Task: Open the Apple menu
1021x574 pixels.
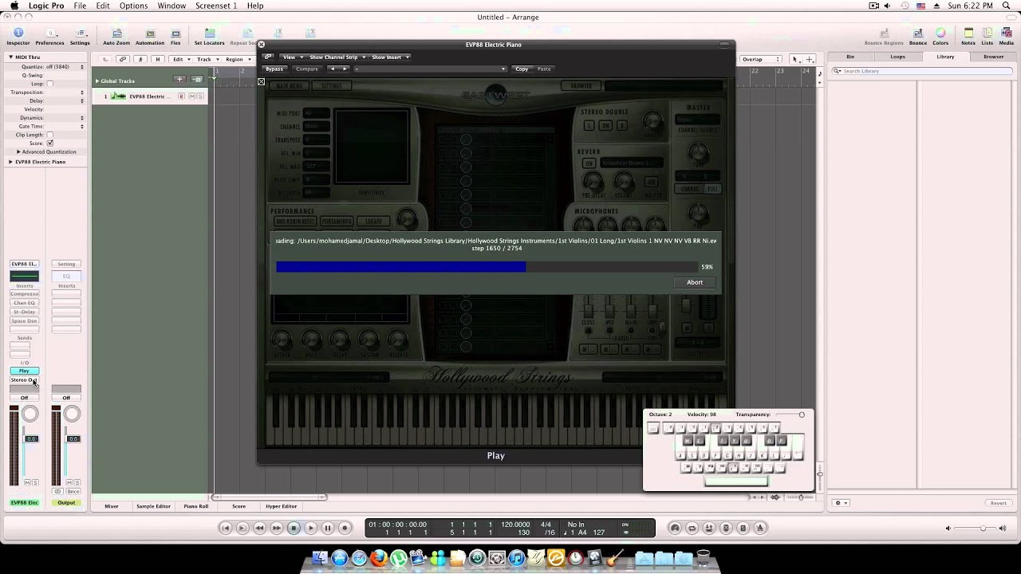Action: [x=14, y=6]
